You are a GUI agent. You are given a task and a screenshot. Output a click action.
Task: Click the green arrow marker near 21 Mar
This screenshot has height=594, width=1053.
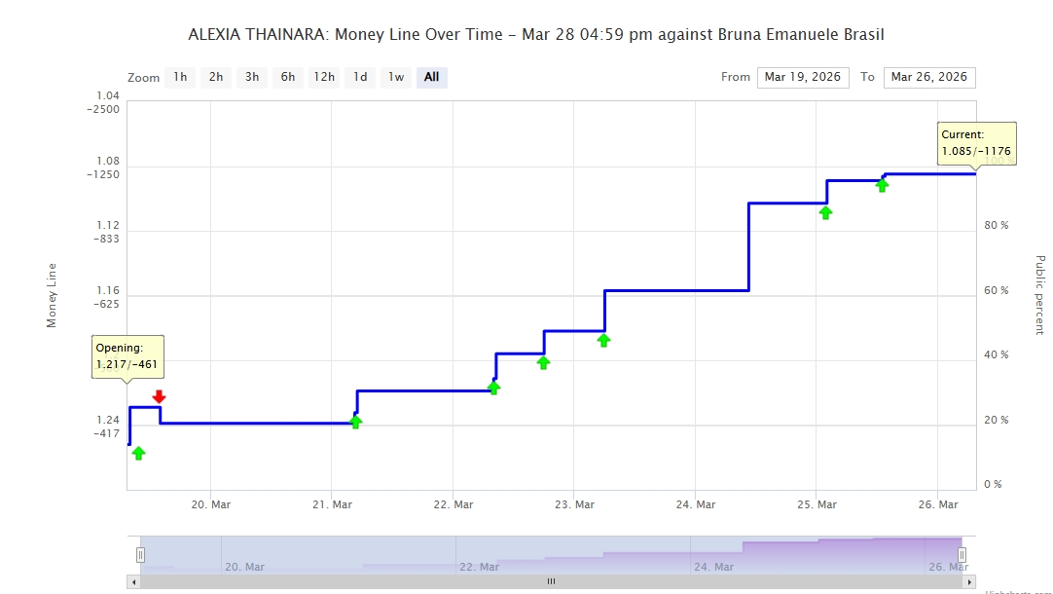[355, 422]
